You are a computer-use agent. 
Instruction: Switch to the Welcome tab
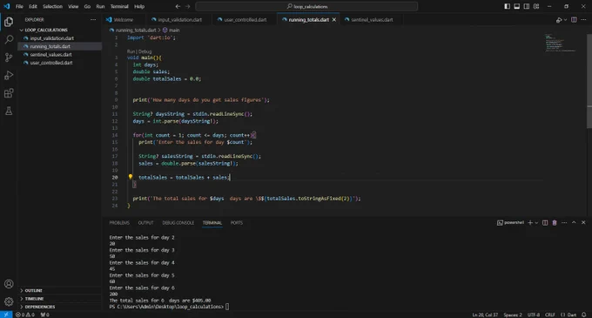pos(123,20)
